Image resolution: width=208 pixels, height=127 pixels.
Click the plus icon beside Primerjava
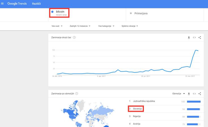click(x=131, y=13)
